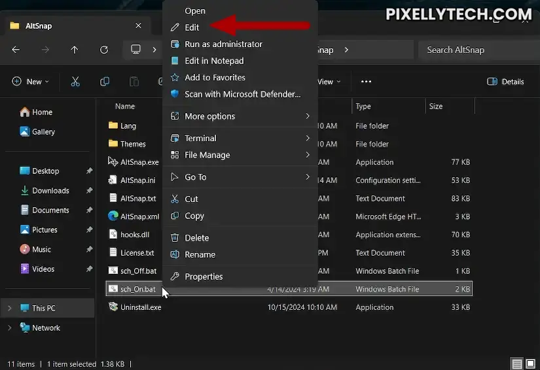Choose Copy from the context menu

(240, 216)
